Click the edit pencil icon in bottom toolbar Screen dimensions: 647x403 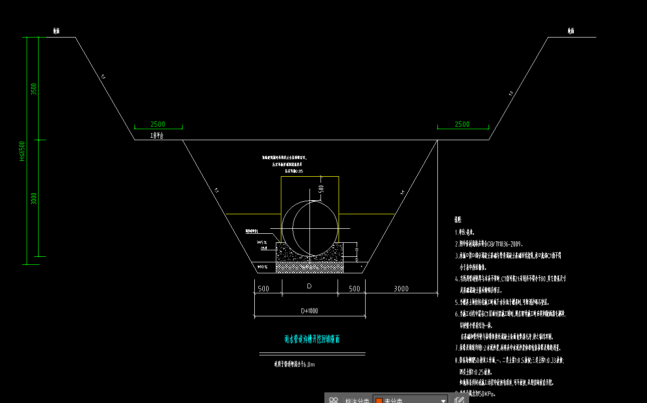pos(459,400)
